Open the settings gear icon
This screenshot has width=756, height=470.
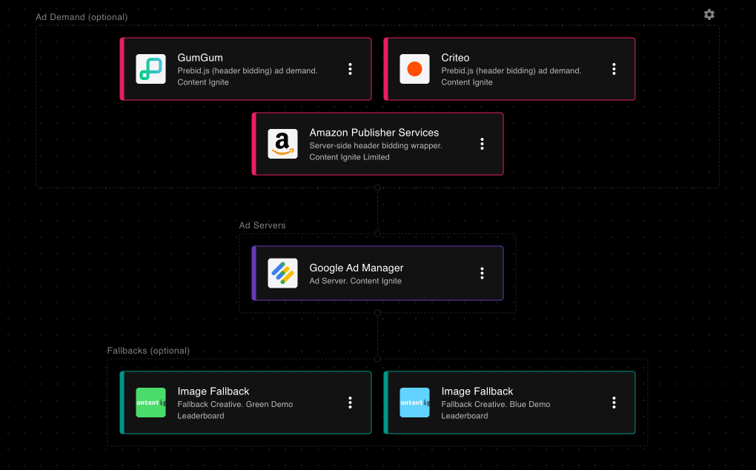(709, 15)
